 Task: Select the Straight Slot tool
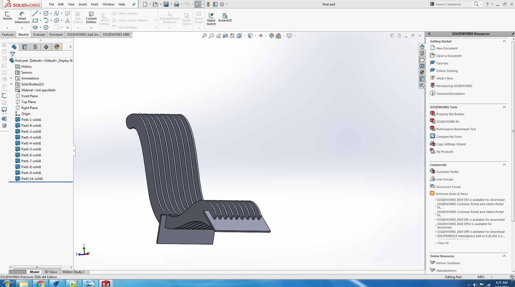(x=35, y=27)
